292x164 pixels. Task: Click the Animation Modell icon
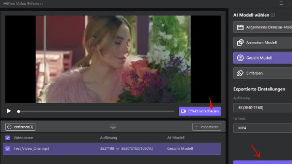[240, 43]
